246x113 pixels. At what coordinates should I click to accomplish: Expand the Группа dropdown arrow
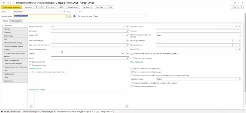pos(62,12)
